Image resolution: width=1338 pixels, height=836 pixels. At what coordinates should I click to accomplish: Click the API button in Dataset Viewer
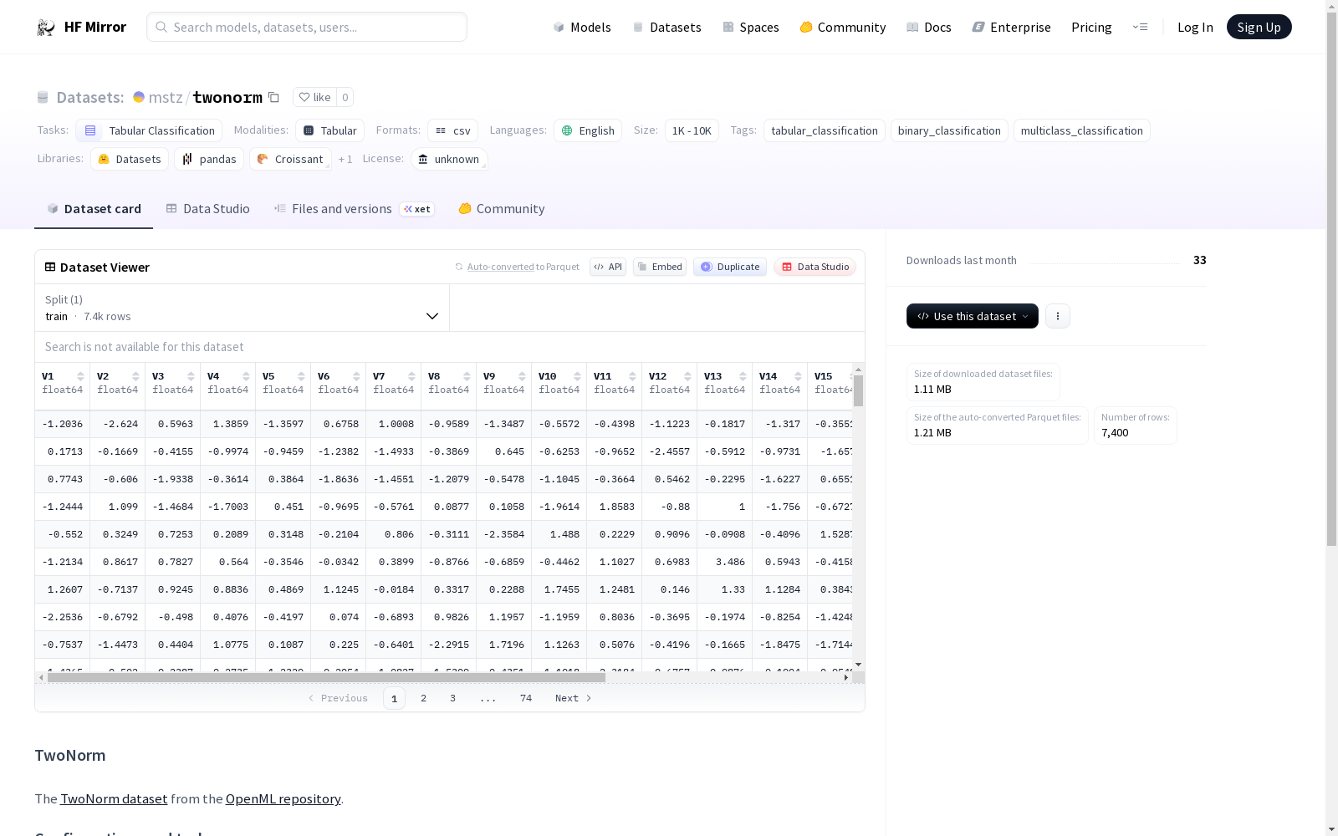(x=608, y=267)
